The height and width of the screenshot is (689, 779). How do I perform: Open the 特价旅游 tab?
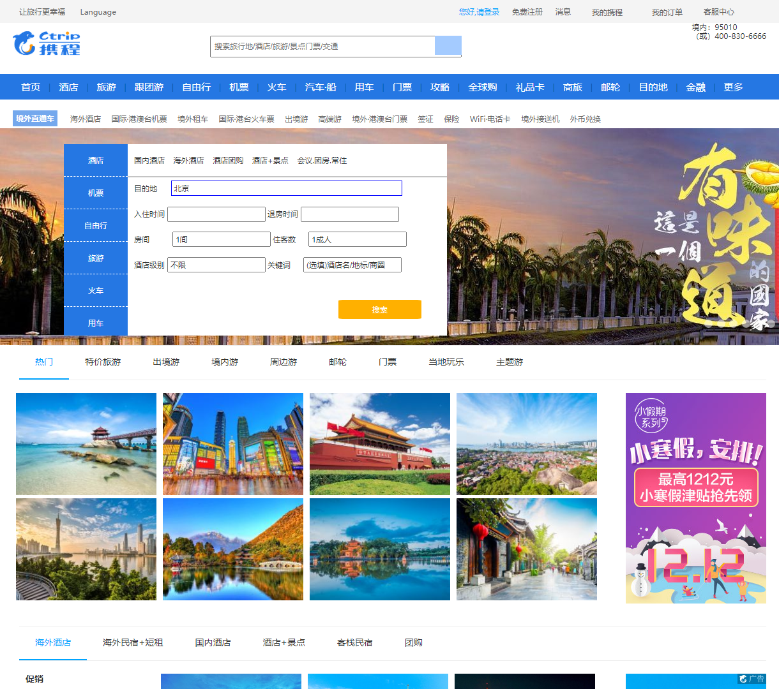102,361
